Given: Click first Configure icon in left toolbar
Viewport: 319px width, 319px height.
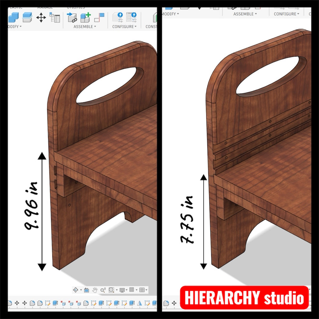Looking at the screenshot, I should pyautogui.click(x=117, y=17).
